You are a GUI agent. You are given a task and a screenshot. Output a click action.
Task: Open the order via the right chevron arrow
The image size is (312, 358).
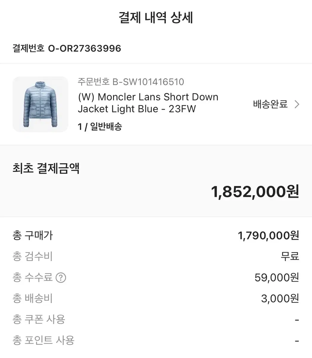click(x=297, y=104)
